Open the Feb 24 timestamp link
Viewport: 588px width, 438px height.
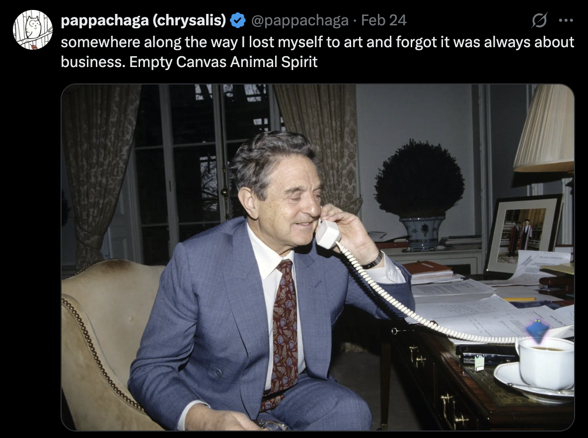pyautogui.click(x=383, y=20)
